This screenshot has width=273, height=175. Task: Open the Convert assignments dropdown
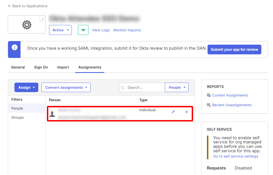pyautogui.click(x=66, y=87)
